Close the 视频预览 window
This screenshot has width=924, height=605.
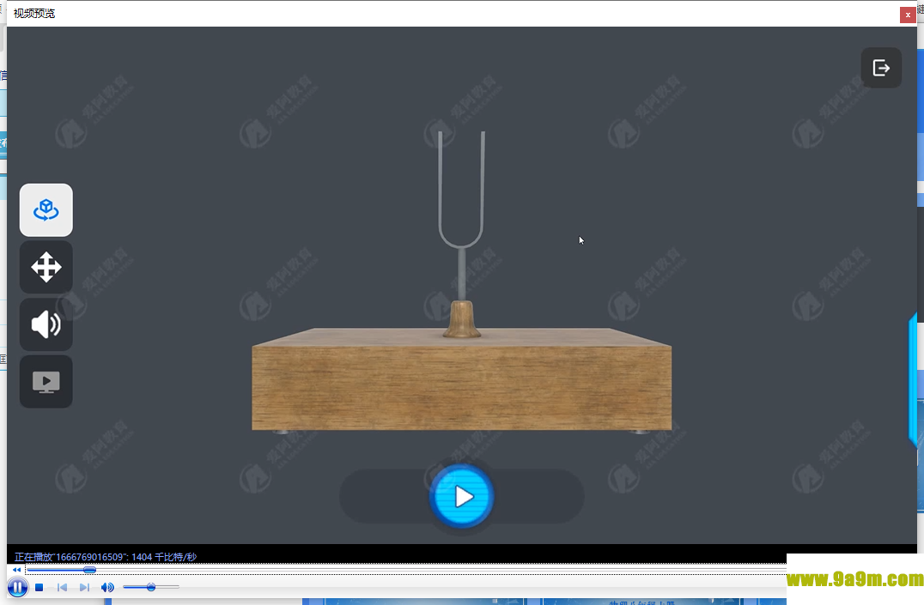pos(907,15)
